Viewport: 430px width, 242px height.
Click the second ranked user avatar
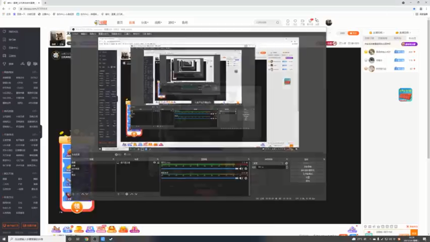[372, 60]
